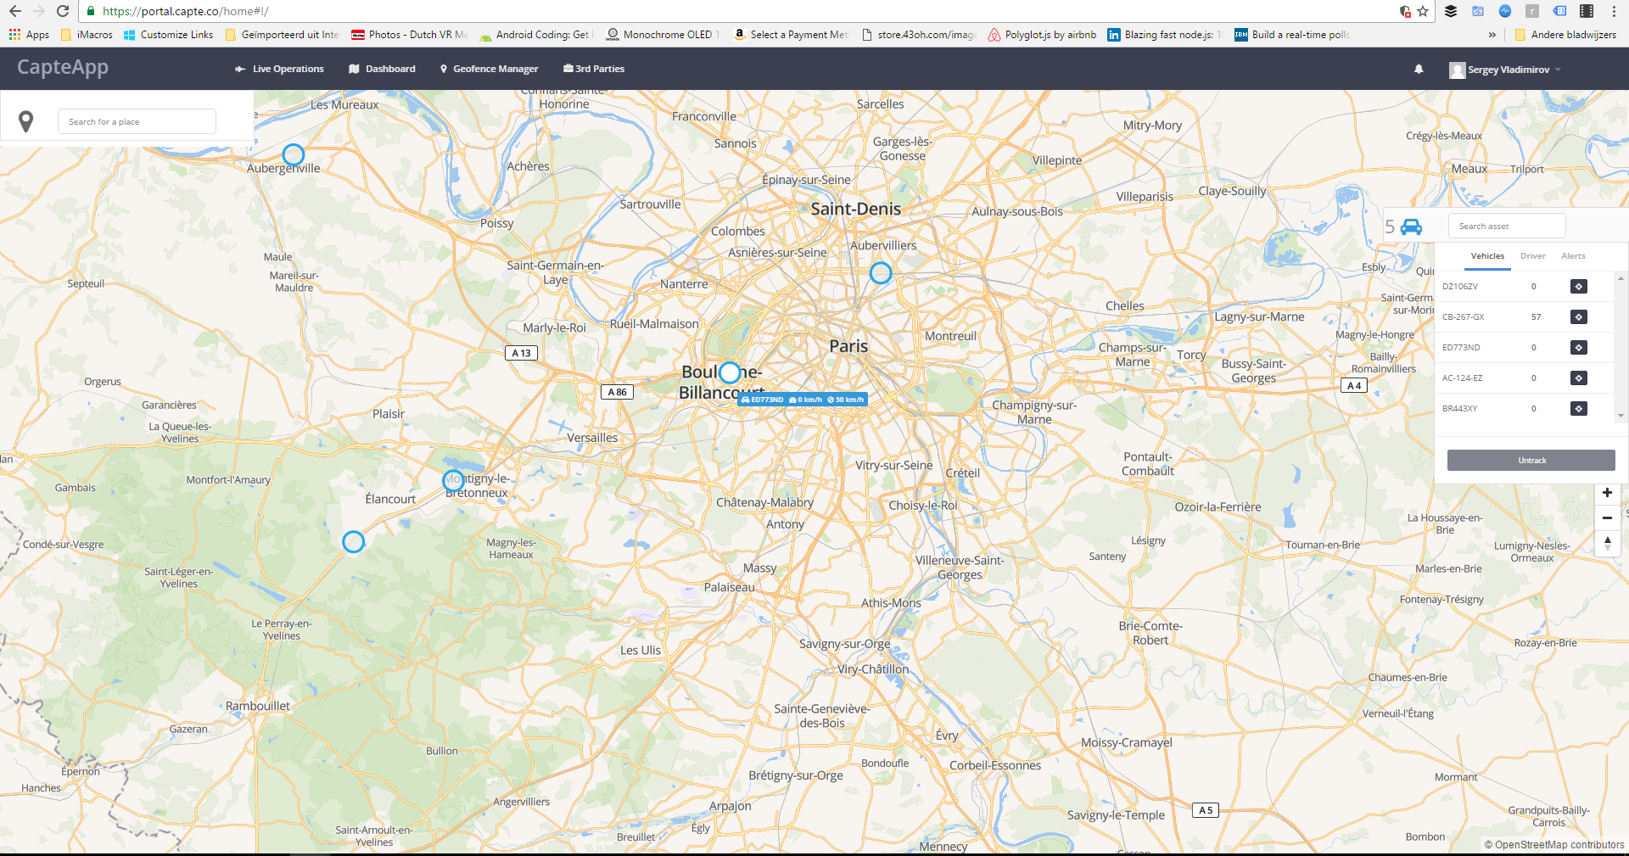The width and height of the screenshot is (1629, 856).
Task: Open the blue tag extension icon
Action: [x=1559, y=11]
